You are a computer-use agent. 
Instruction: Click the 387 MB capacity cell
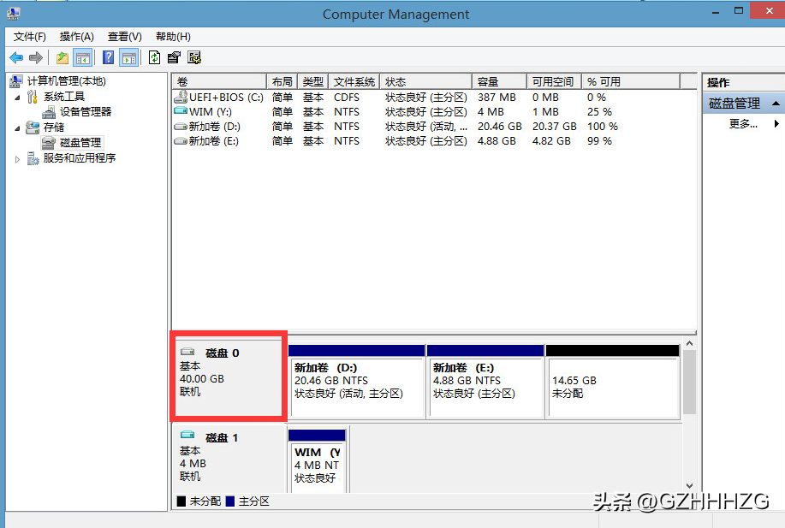(x=497, y=97)
